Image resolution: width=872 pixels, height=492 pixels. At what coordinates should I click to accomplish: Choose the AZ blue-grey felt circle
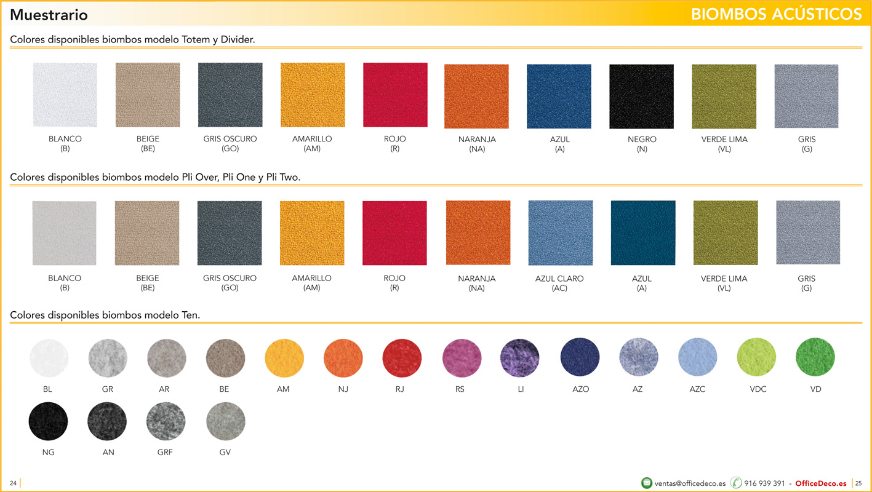click(638, 357)
